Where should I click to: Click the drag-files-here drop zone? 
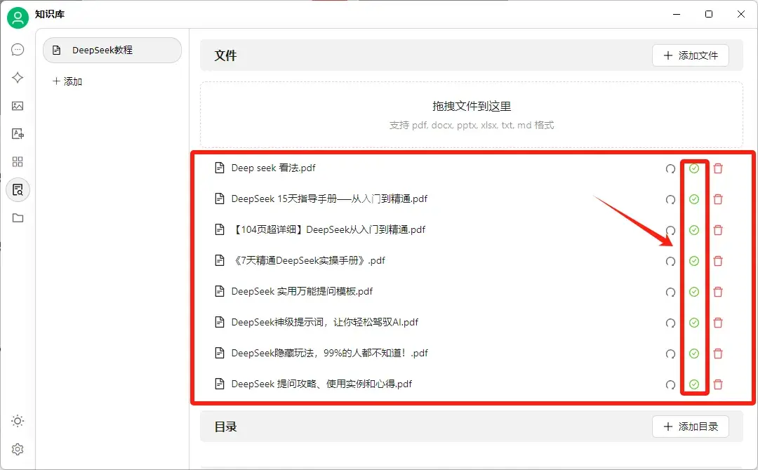[472, 115]
